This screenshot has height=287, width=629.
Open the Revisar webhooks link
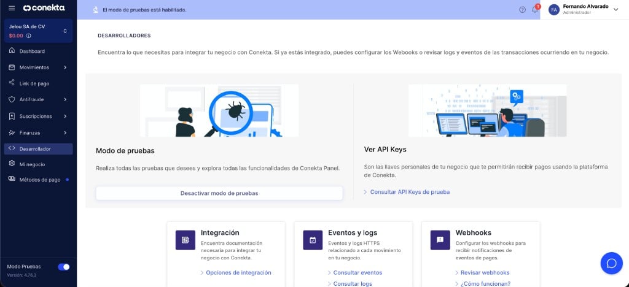(x=485, y=273)
